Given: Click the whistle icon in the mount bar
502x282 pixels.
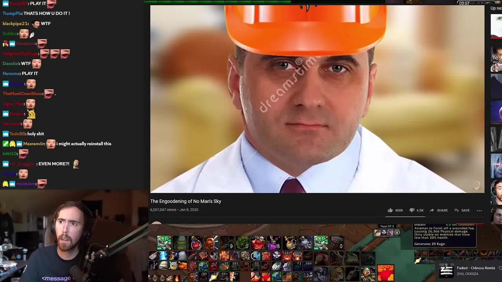Looking at the screenshot, I should point(352,273).
